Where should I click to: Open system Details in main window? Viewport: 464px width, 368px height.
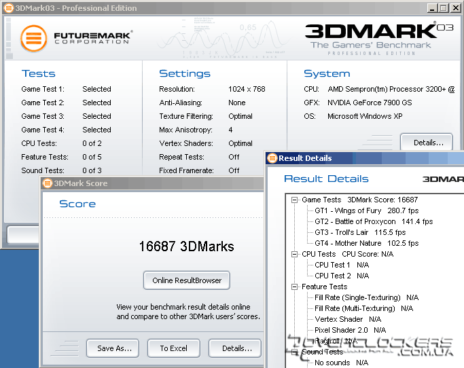click(x=427, y=143)
